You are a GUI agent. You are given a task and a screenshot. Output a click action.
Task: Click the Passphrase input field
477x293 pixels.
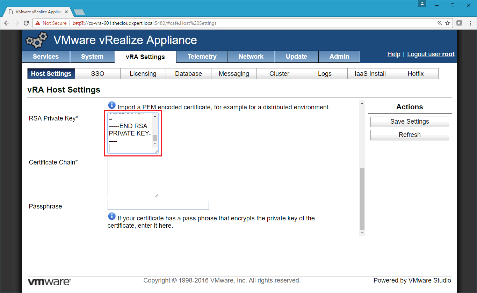click(158, 205)
